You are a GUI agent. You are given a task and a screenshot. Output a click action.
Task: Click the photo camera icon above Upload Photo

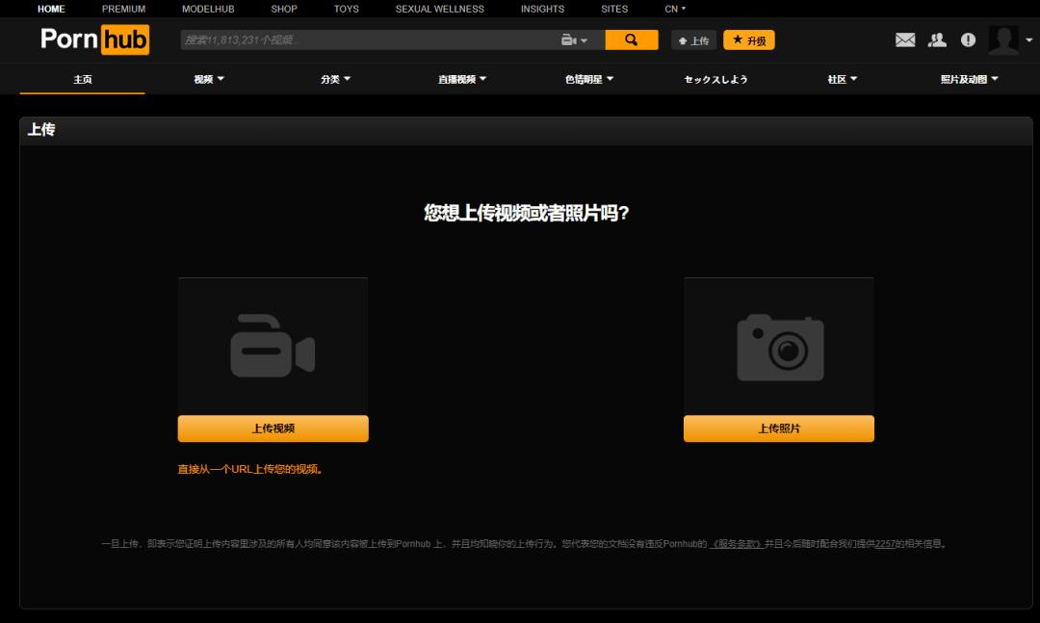point(778,349)
